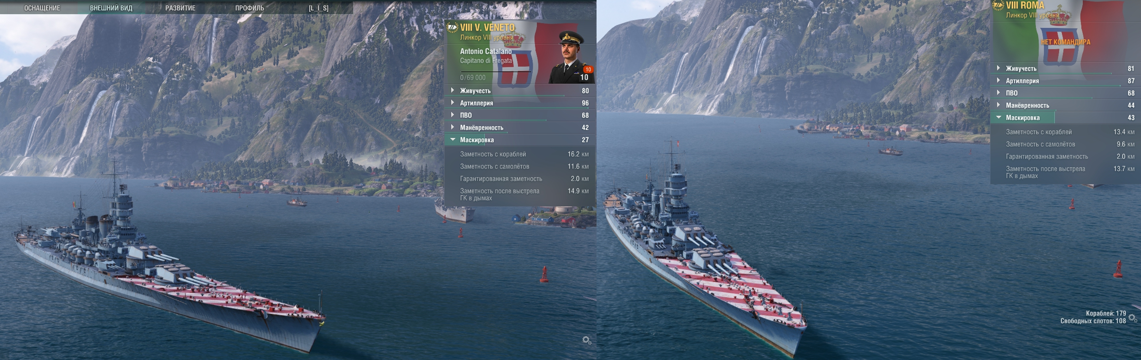Expand Roma's Артиллерия section

1065,81
